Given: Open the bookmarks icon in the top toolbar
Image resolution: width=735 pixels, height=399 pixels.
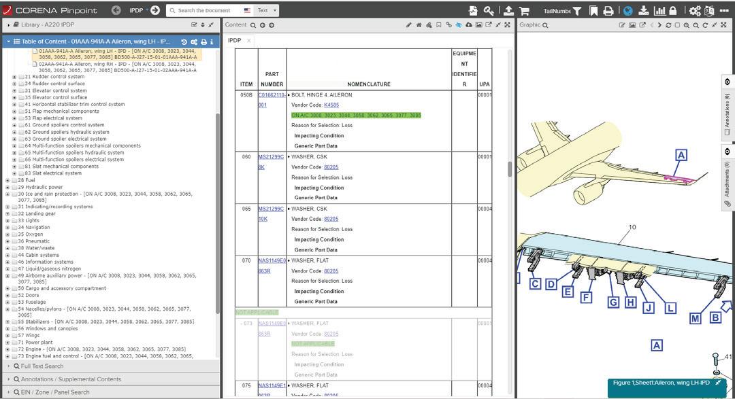Looking at the screenshot, I should 593,10.
